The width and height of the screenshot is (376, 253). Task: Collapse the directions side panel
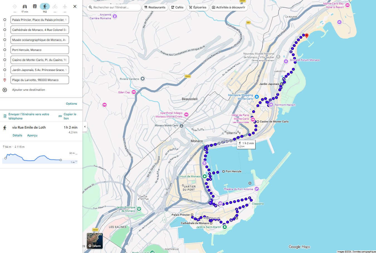click(85, 127)
